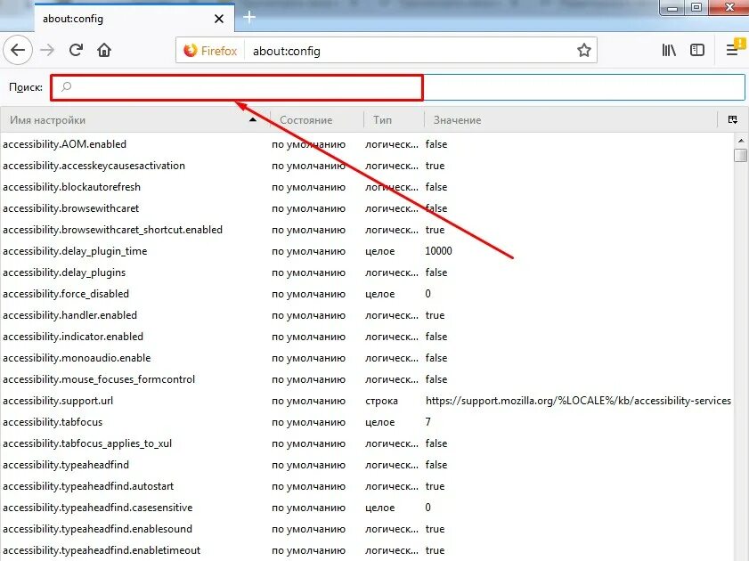Click the Firefox identity icon in address bar
Viewport: 749px width, 561px height.
click(x=210, y=51)
